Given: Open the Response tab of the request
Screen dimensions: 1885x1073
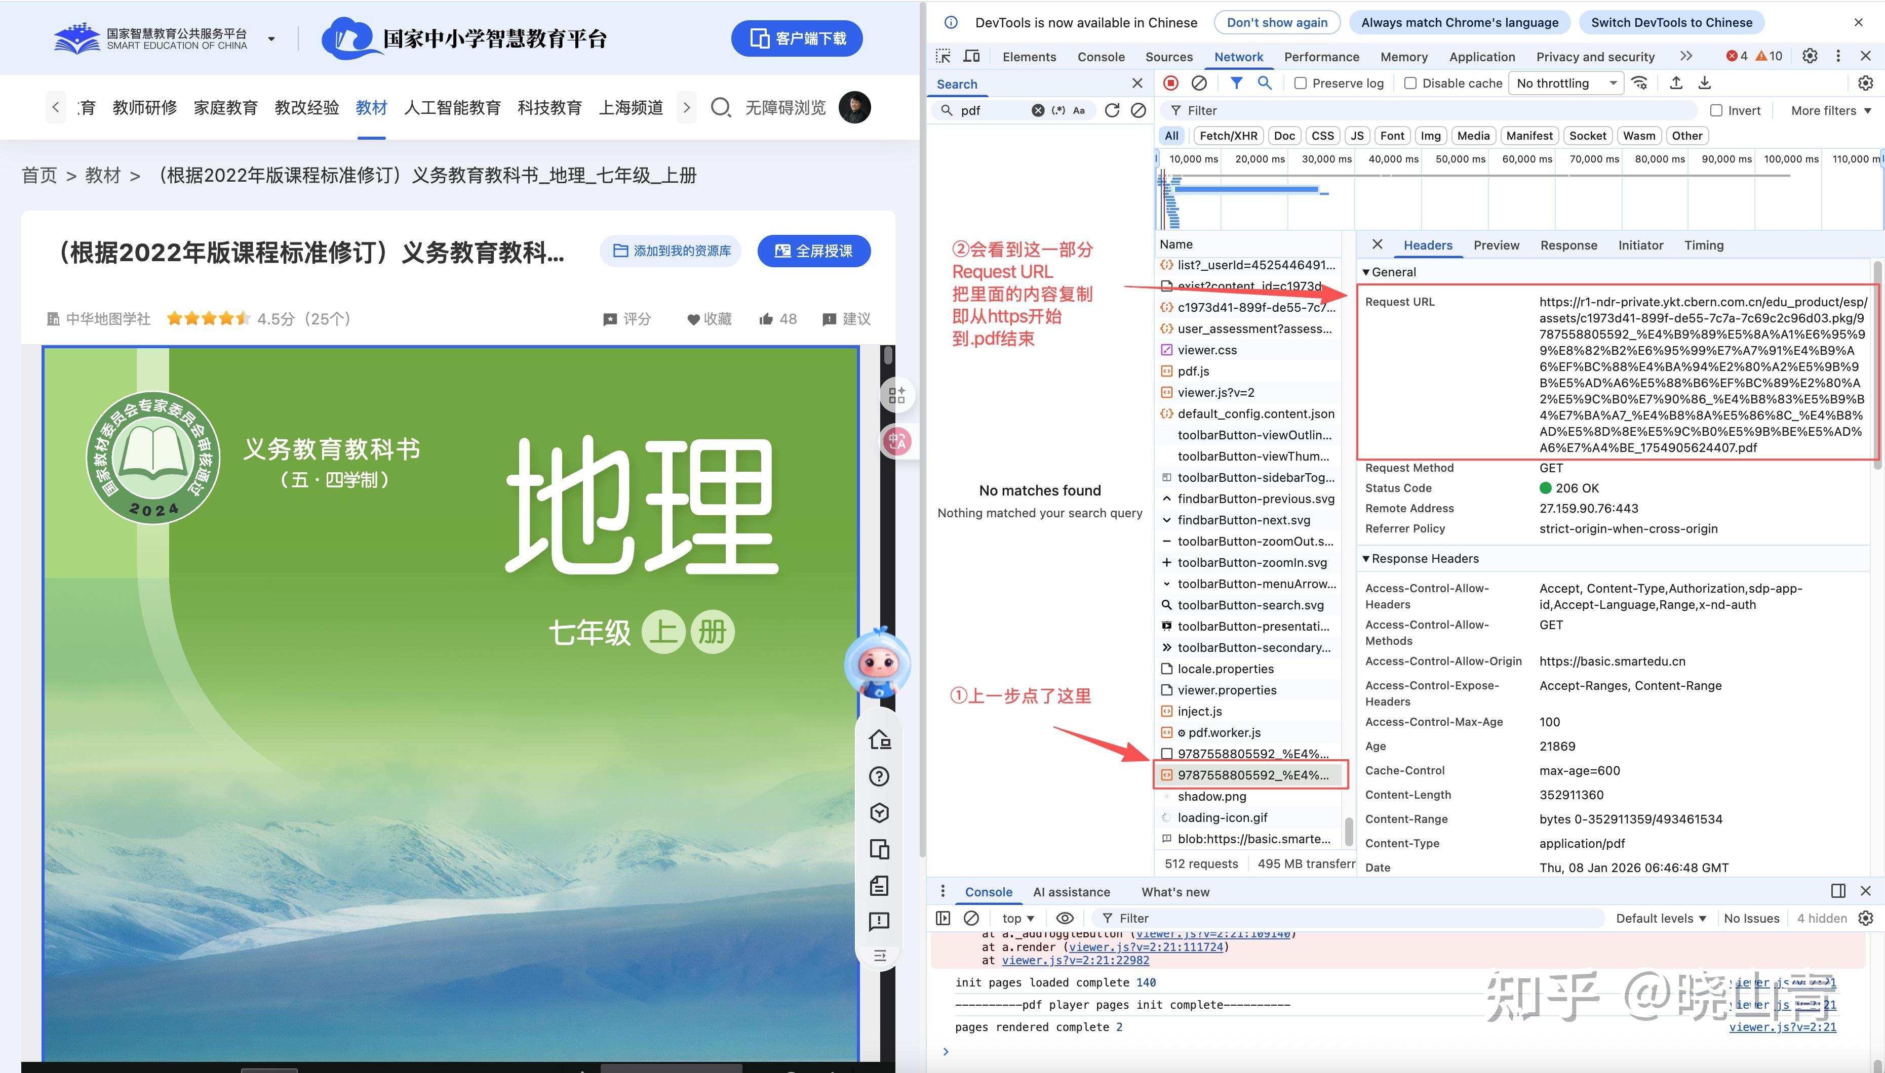Looking at the screenshot, I should coord(1568,245).
